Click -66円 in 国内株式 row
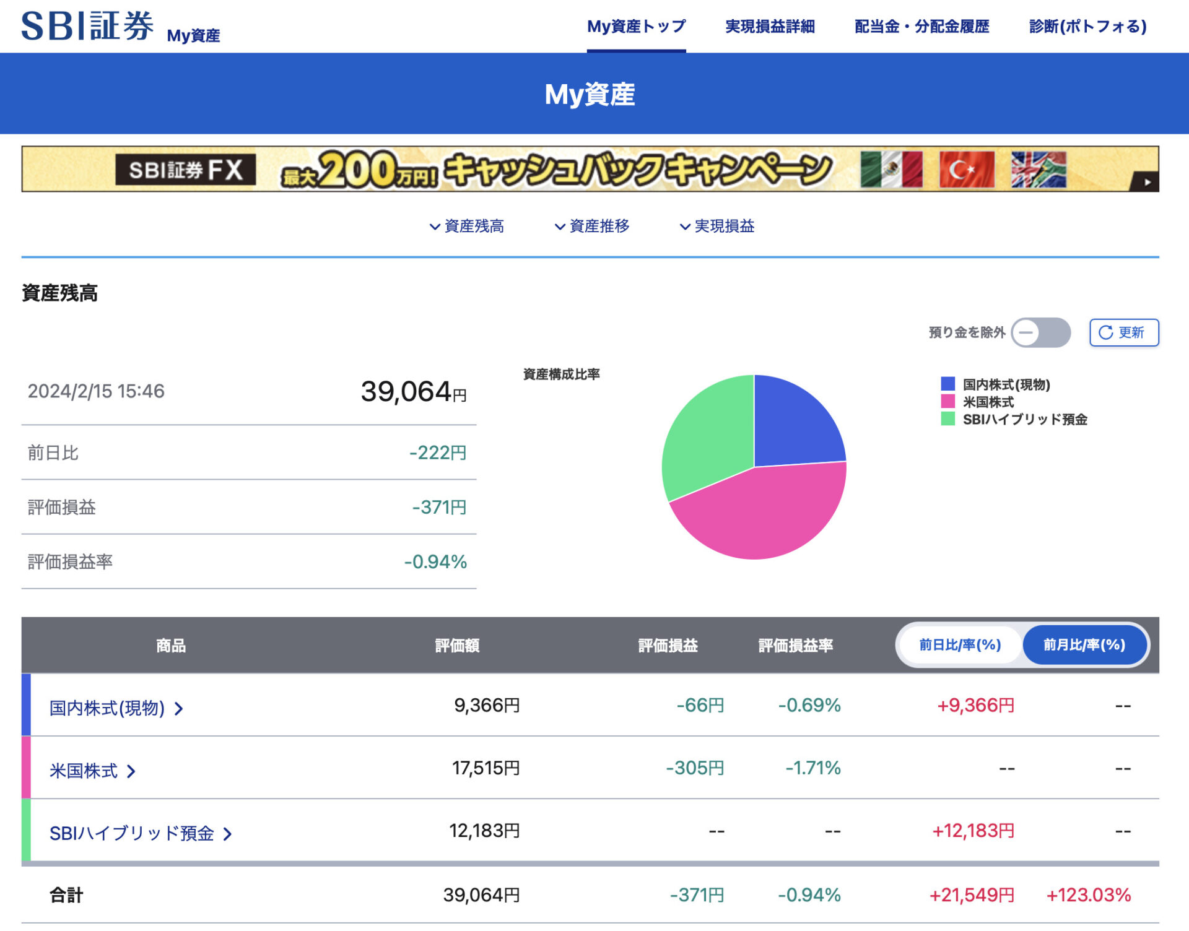This screenshot has height=931, width=1189. click(700, 705)
